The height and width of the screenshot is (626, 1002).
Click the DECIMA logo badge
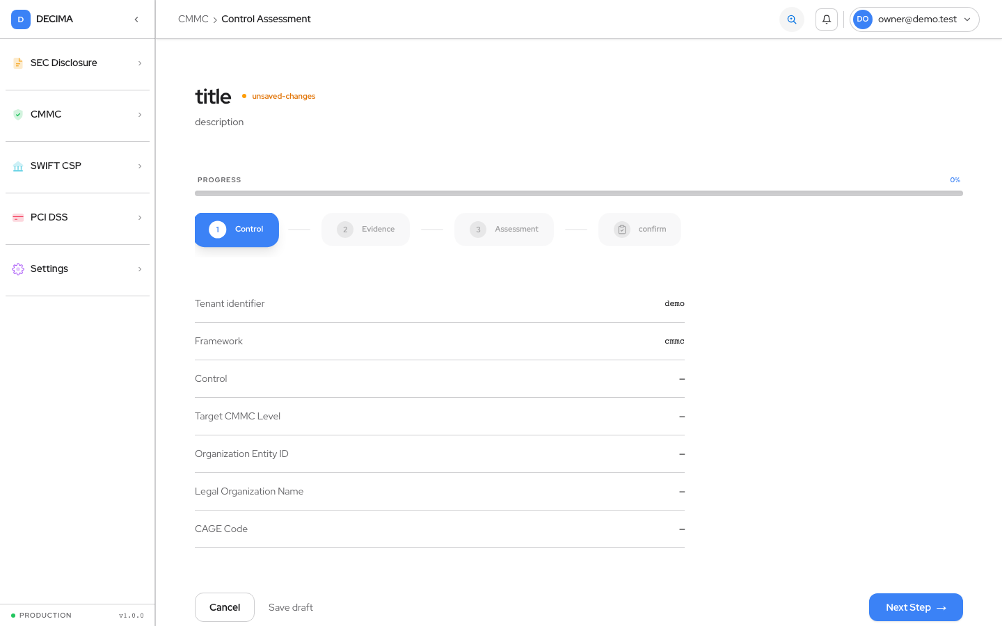21,19
